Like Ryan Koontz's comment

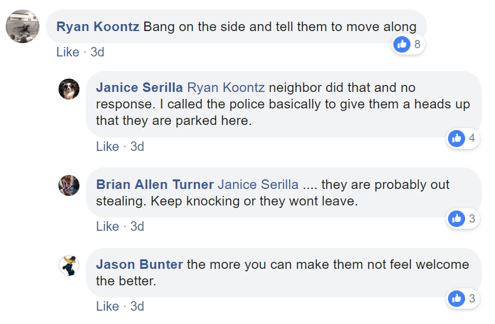tap(67, 52)
